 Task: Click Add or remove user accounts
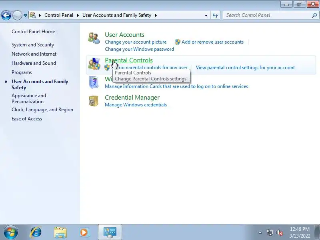(x=212, y=42)
